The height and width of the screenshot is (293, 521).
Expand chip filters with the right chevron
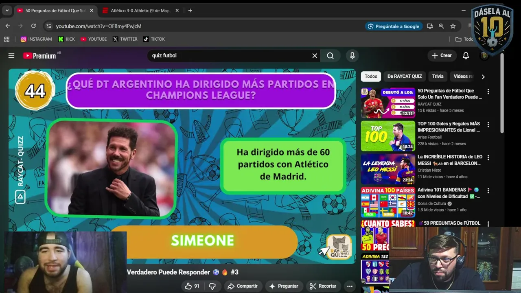click(483, 77)
